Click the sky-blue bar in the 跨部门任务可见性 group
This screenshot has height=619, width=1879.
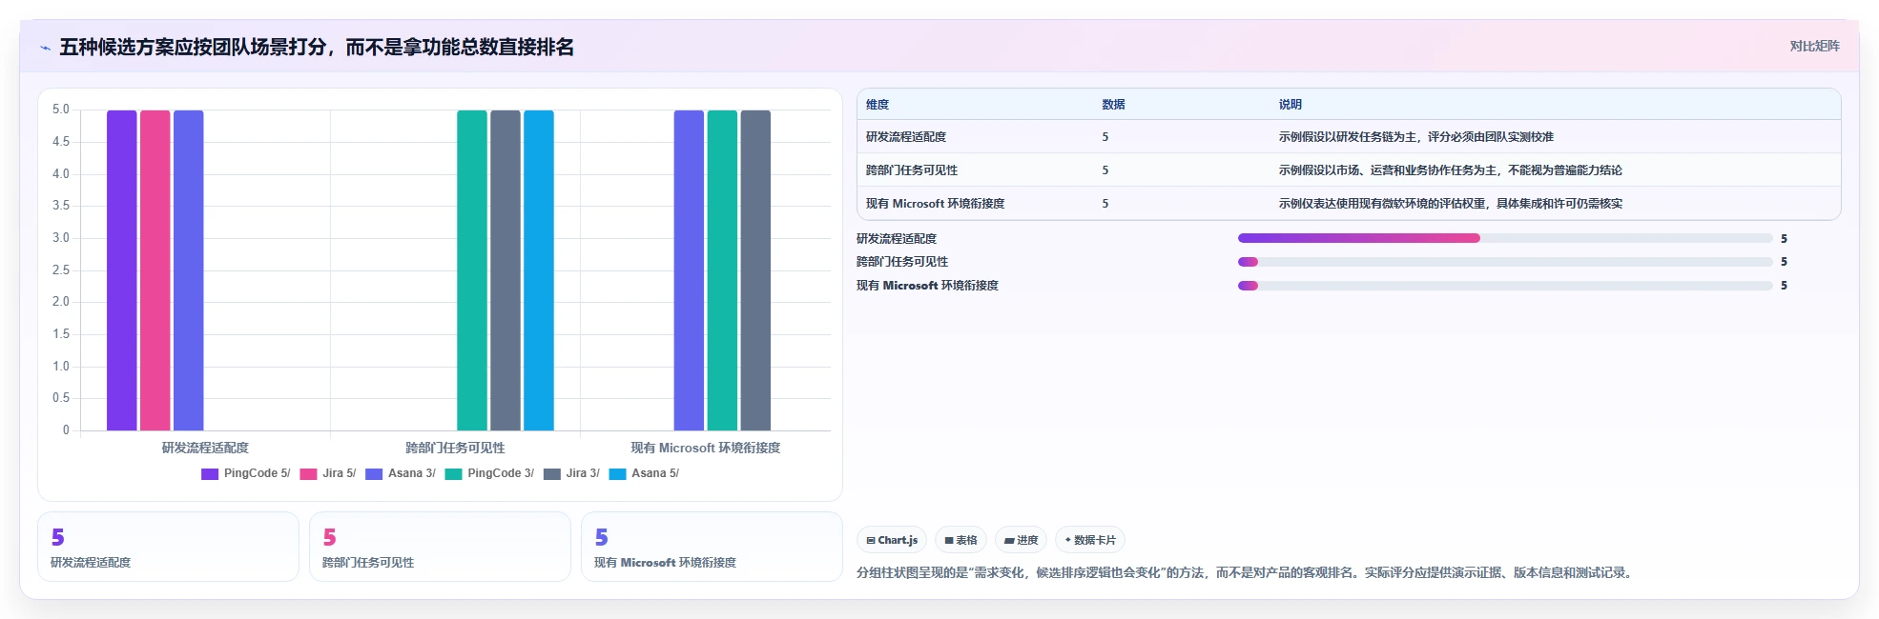[539, 270]
